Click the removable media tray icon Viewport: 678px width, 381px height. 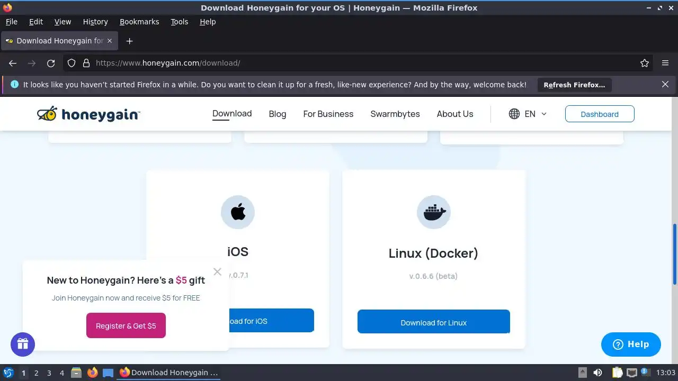pyautogui.click(x=582, y=373)
